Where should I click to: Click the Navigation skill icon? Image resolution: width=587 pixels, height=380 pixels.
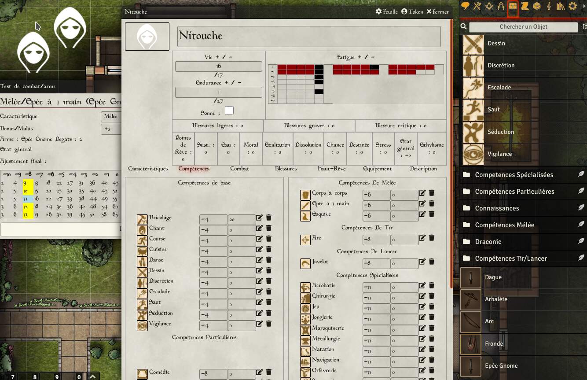tap(305, 362)
